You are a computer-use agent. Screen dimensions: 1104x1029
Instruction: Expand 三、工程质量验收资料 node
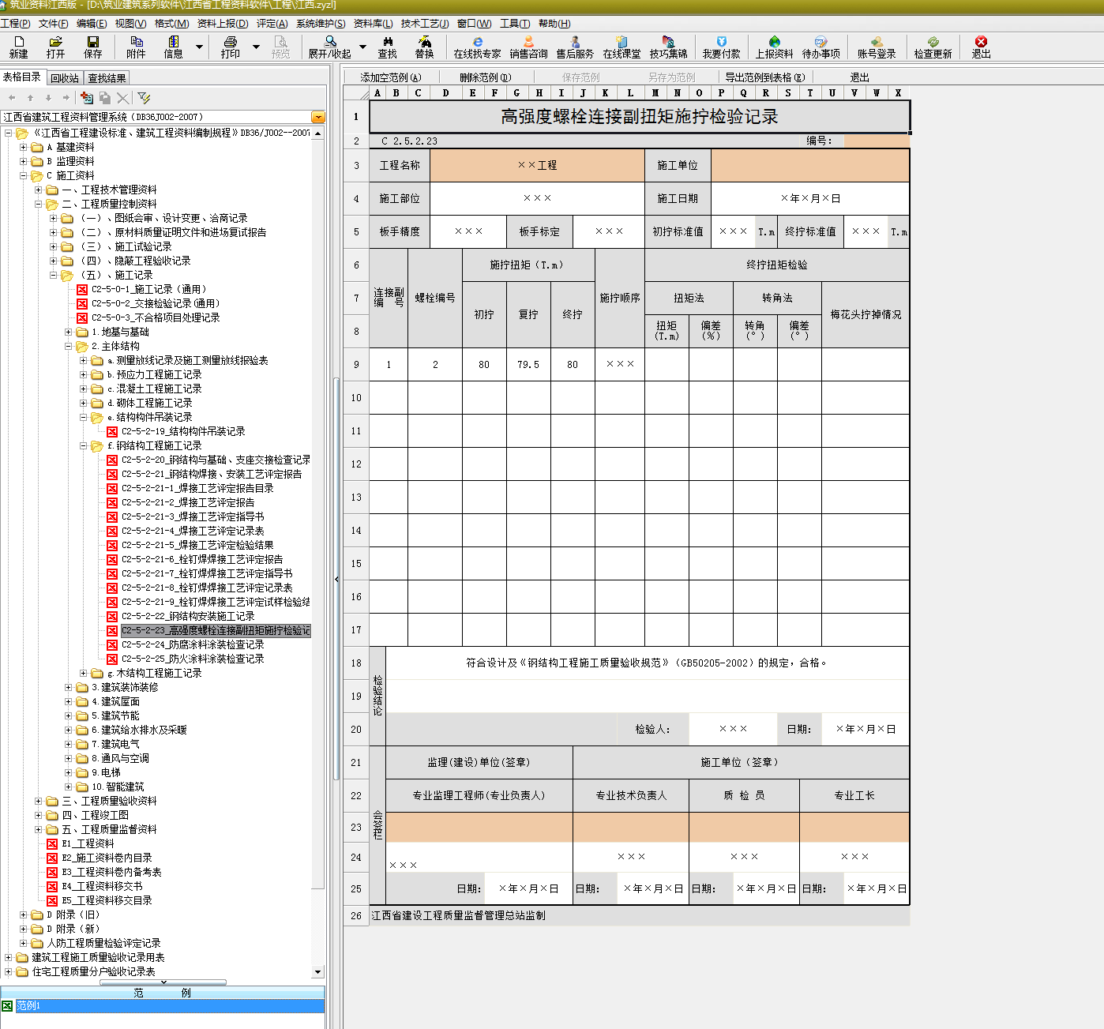[x=39, y=801]
